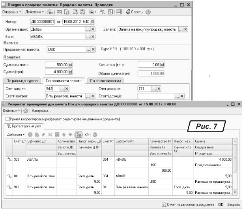The width and height of the screenshot is (243, 210).
Task: Switch to По разнице курсов tab
Action: click(21, 81)
